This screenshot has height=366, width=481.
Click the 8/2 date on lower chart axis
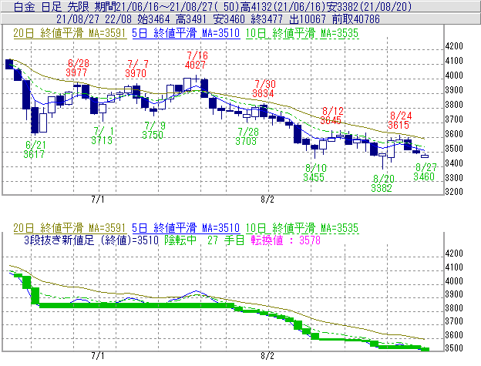click(x=267, y=356)
